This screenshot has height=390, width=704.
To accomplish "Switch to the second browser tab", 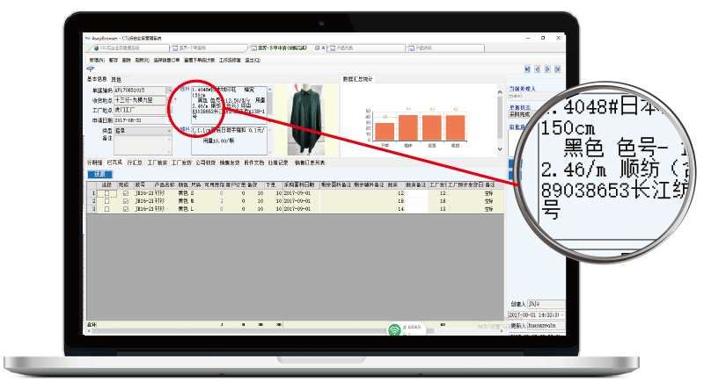I will (209, 47).
